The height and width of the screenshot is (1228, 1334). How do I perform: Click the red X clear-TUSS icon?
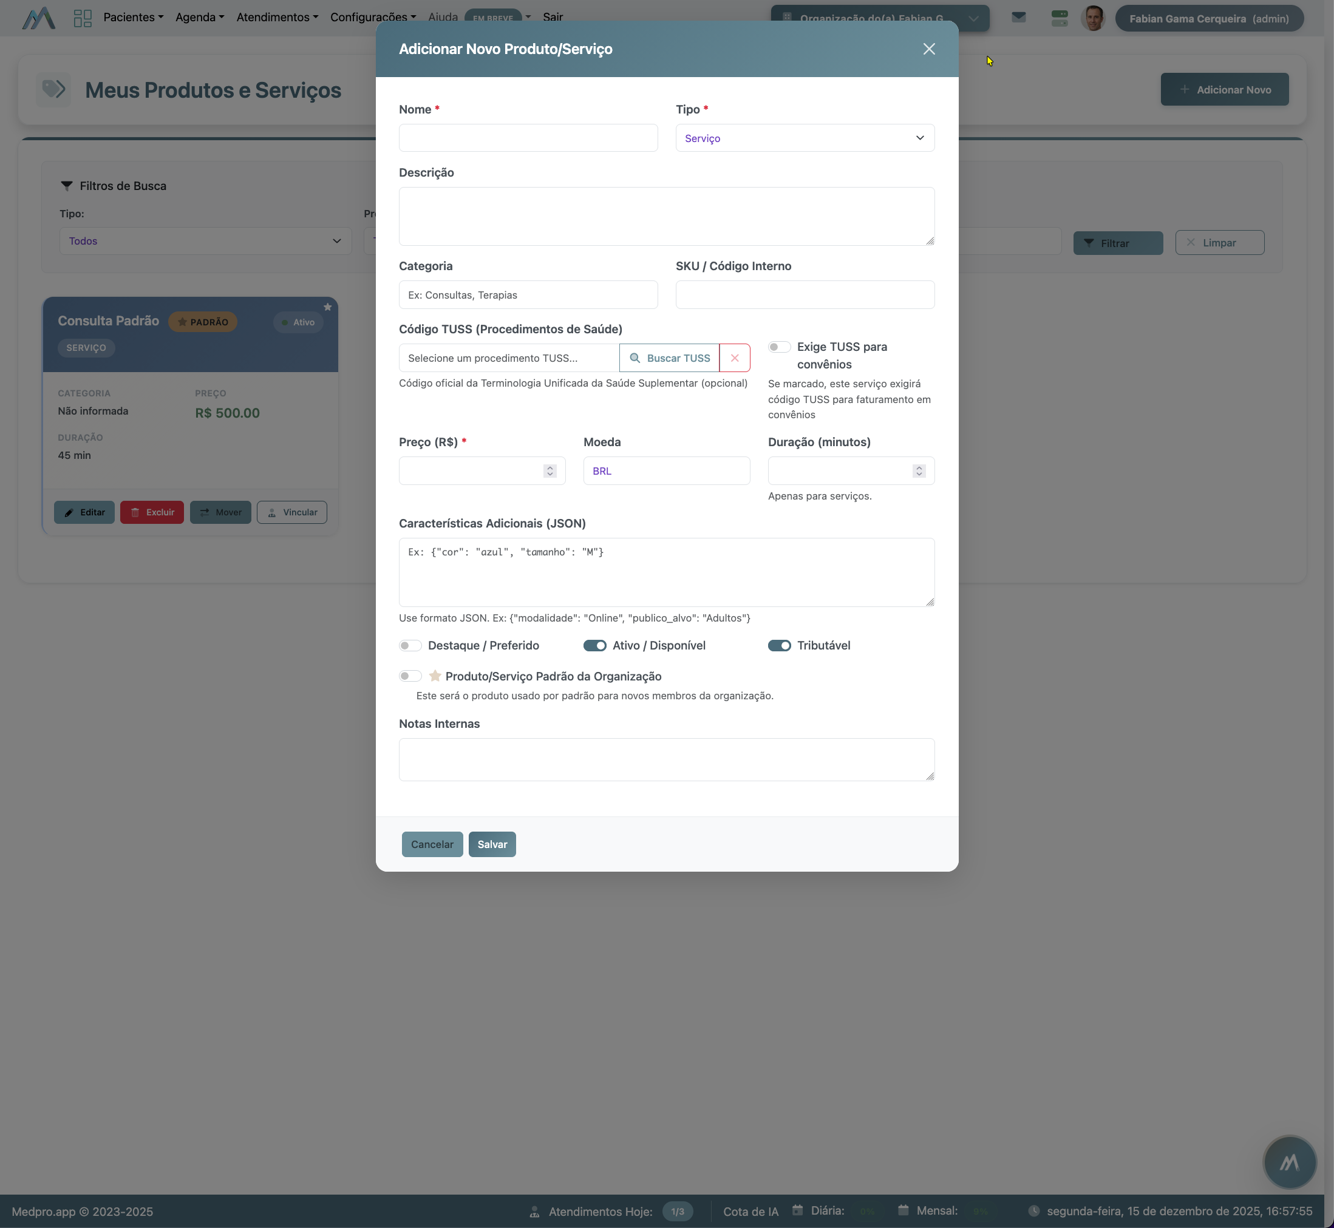tap(735, 358)
